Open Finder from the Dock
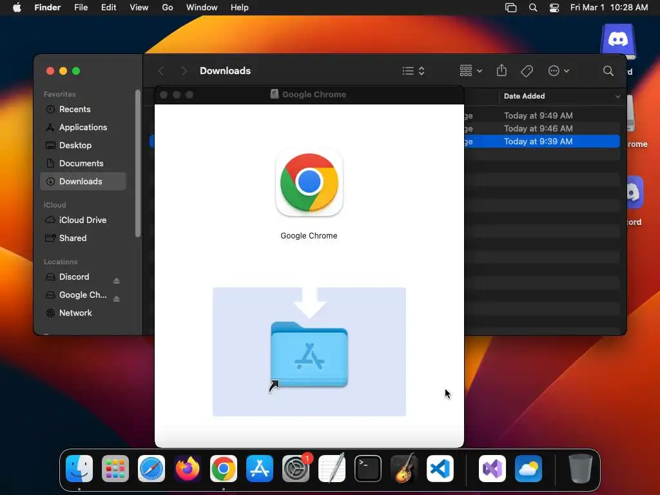 point(79,469)
